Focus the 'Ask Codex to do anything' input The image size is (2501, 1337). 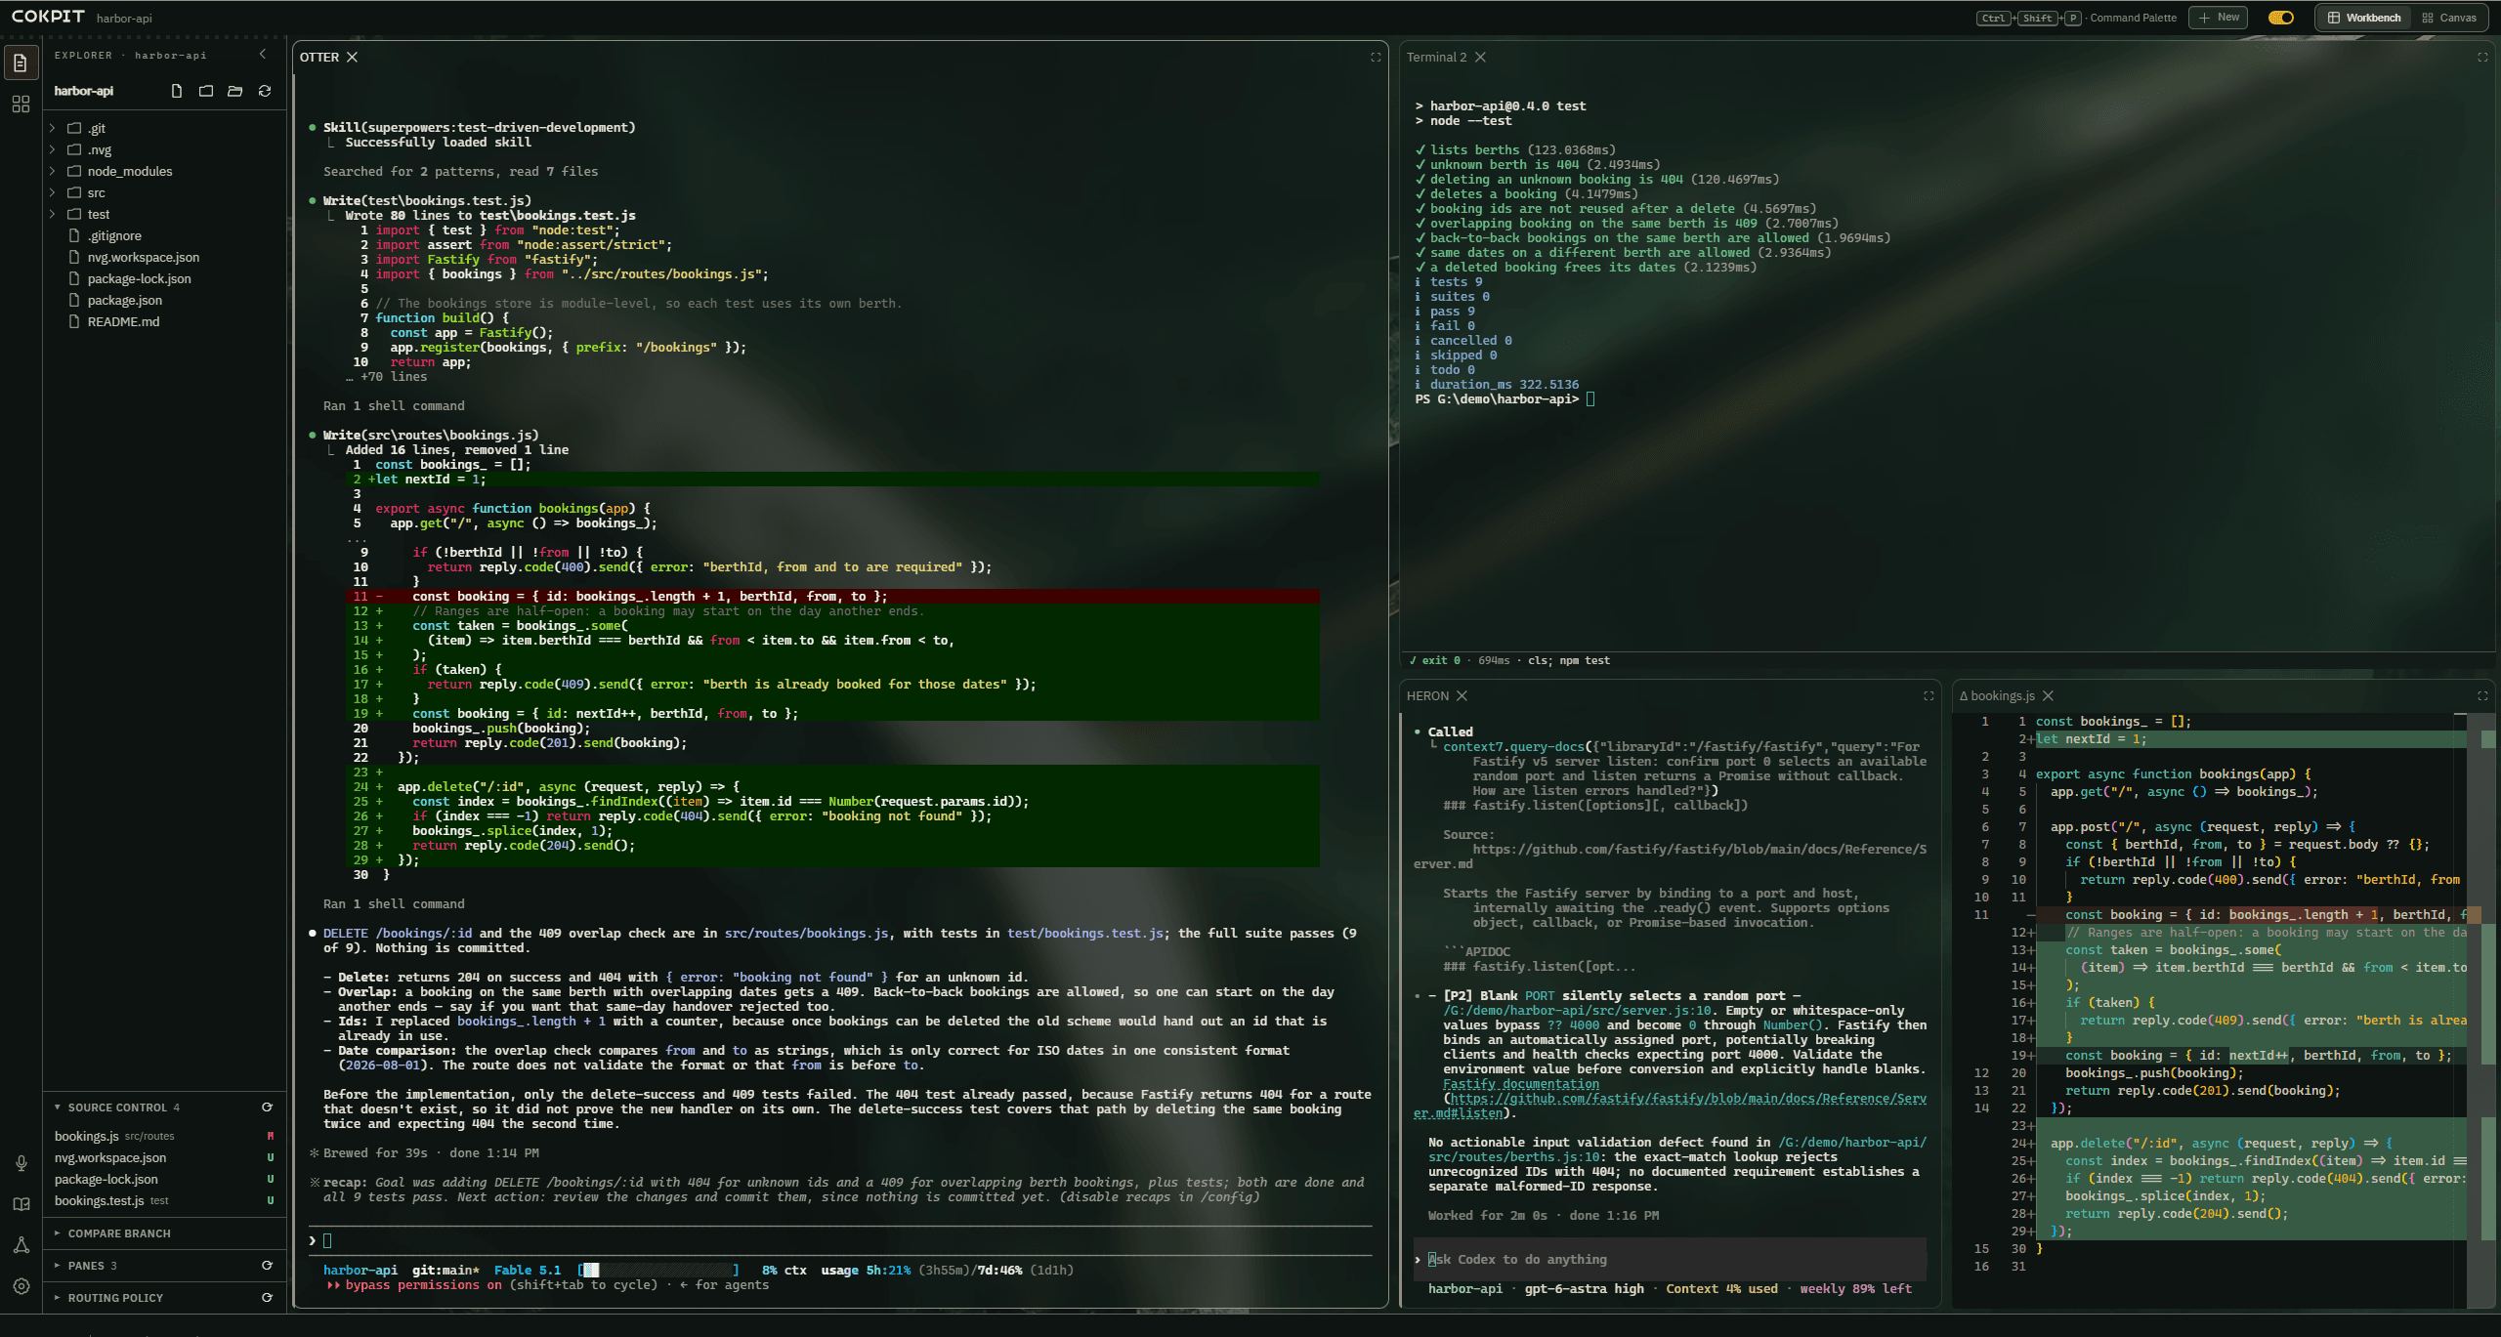[x=1670, y=1259]
